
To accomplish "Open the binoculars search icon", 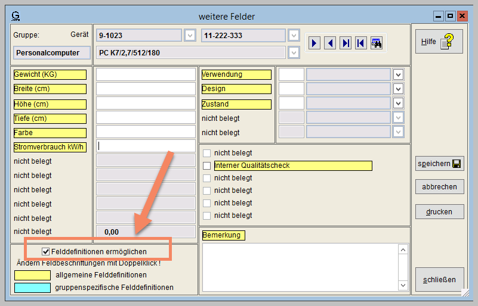I will point(377,43).
